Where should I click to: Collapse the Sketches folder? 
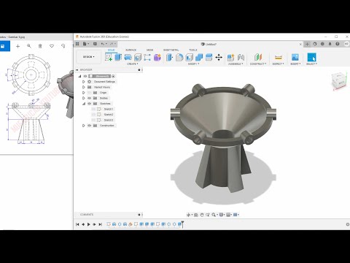coord(84,104)
